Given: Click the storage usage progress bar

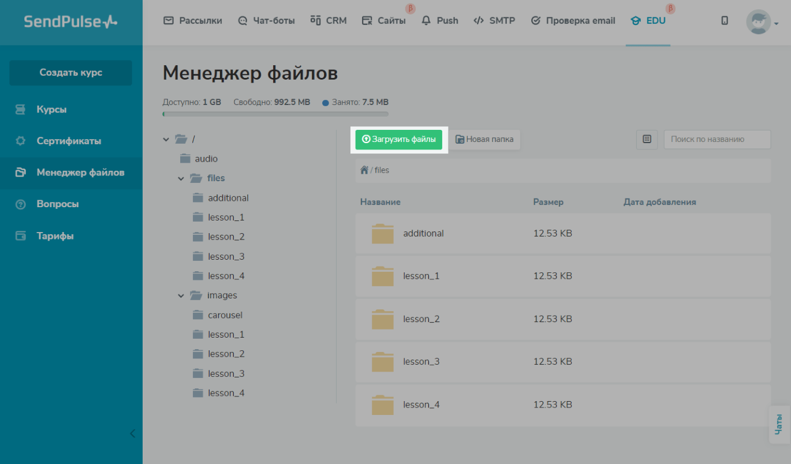Looking at the screenshot, I should 275,114.
